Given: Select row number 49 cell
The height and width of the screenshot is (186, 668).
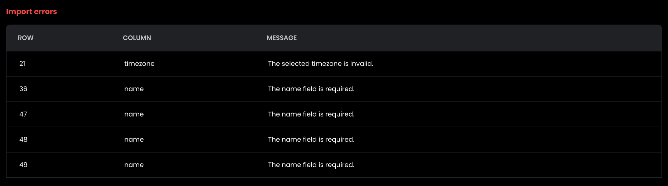Looking at the screenshot, I should coord(23,165).
